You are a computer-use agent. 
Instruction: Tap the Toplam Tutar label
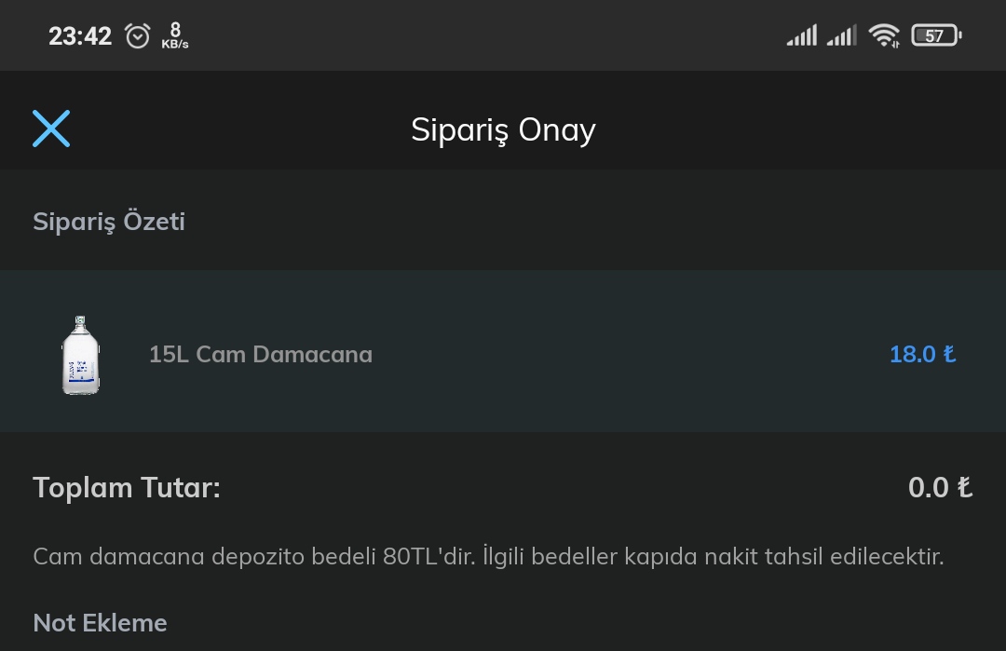tap(127, 487)
